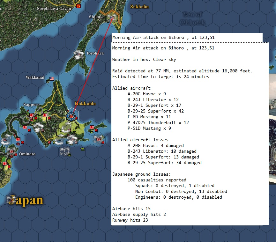Click 'B-29-1 Superfort x 17' entry
This screenshot has height=242, width=276.
154,105
